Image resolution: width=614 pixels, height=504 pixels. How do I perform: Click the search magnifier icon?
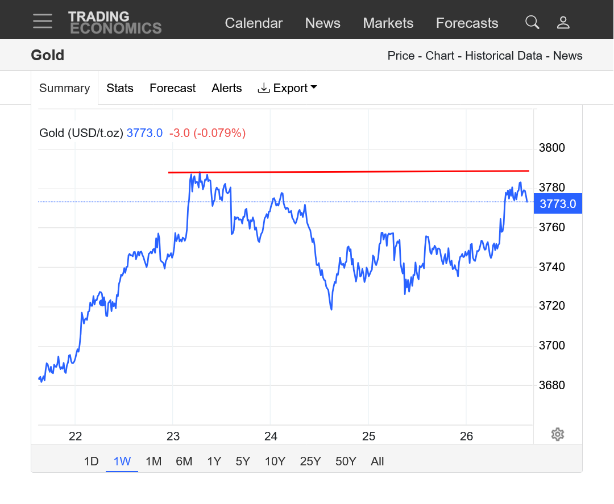pyautogui.click(x=532, y=22)
